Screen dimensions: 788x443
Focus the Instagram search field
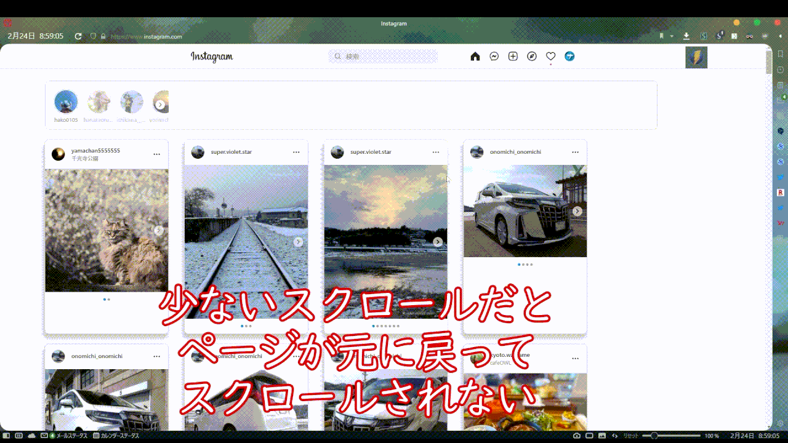pos(383,56)
